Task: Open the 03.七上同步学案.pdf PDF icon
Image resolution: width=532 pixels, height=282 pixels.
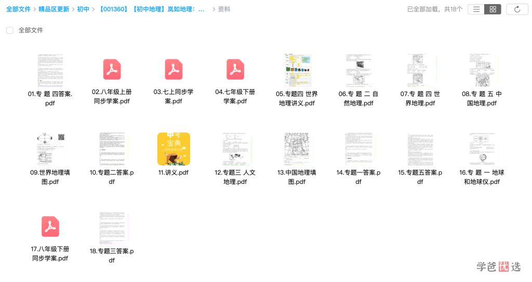Action: click(174, 69)
